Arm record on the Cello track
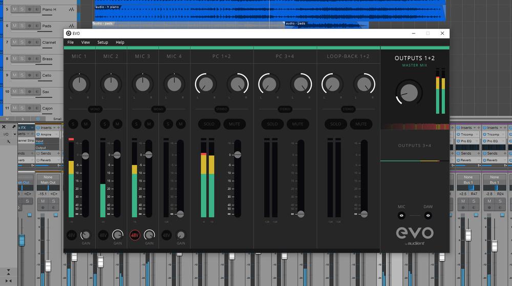This screenshot has height=286, width=512. point(30,75)
